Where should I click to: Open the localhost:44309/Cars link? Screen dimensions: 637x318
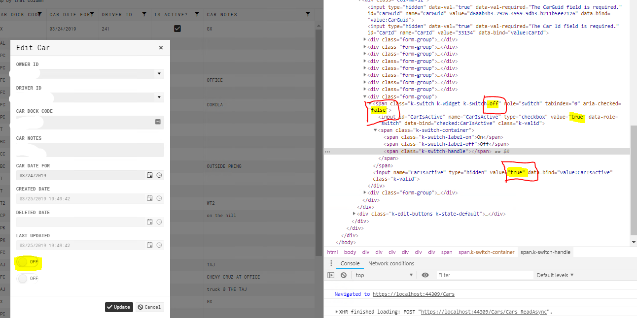(413, 294)
